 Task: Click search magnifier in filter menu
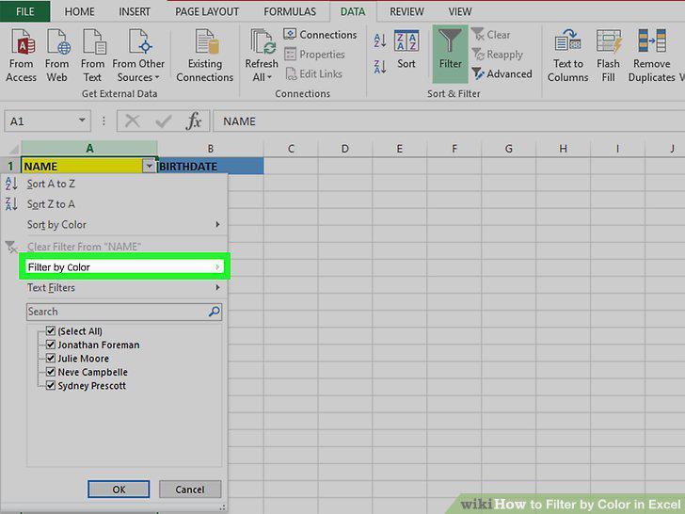(215, 312)
